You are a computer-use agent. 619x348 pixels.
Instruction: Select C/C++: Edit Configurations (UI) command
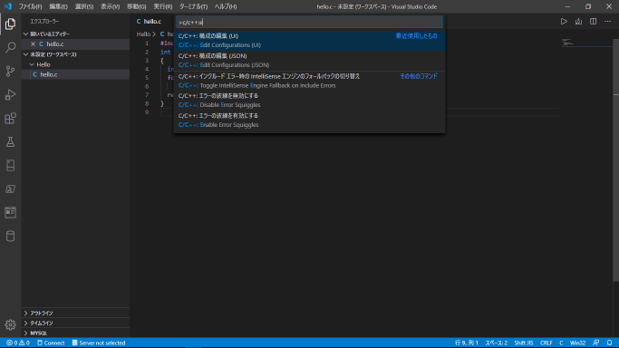(x=310, y=41)
